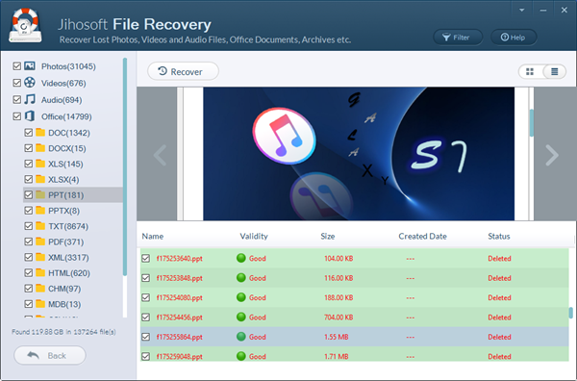Select the CHM(97) tree item
Viewport: 577px width, 381px height.
click(64, 289)
